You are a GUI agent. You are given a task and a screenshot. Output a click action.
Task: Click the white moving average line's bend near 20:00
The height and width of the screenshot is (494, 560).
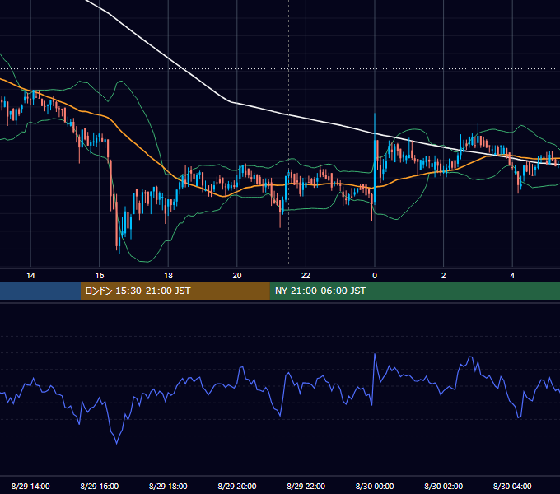tap(231, 102)
